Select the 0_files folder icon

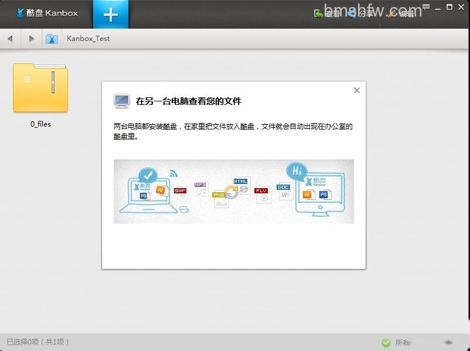pyautogui.click(x=40, y=87)
